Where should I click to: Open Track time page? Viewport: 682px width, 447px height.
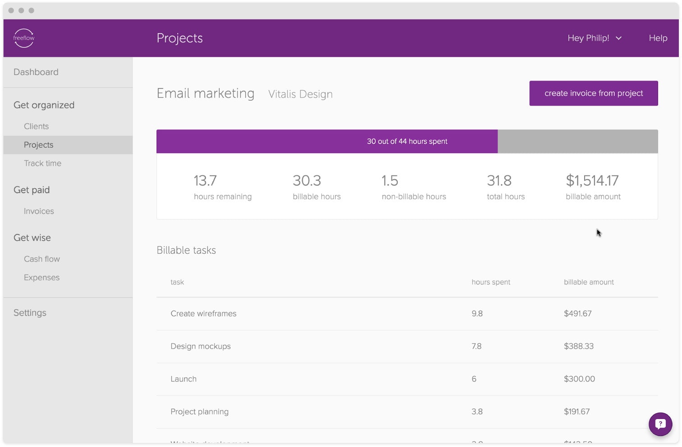[42, 163]
